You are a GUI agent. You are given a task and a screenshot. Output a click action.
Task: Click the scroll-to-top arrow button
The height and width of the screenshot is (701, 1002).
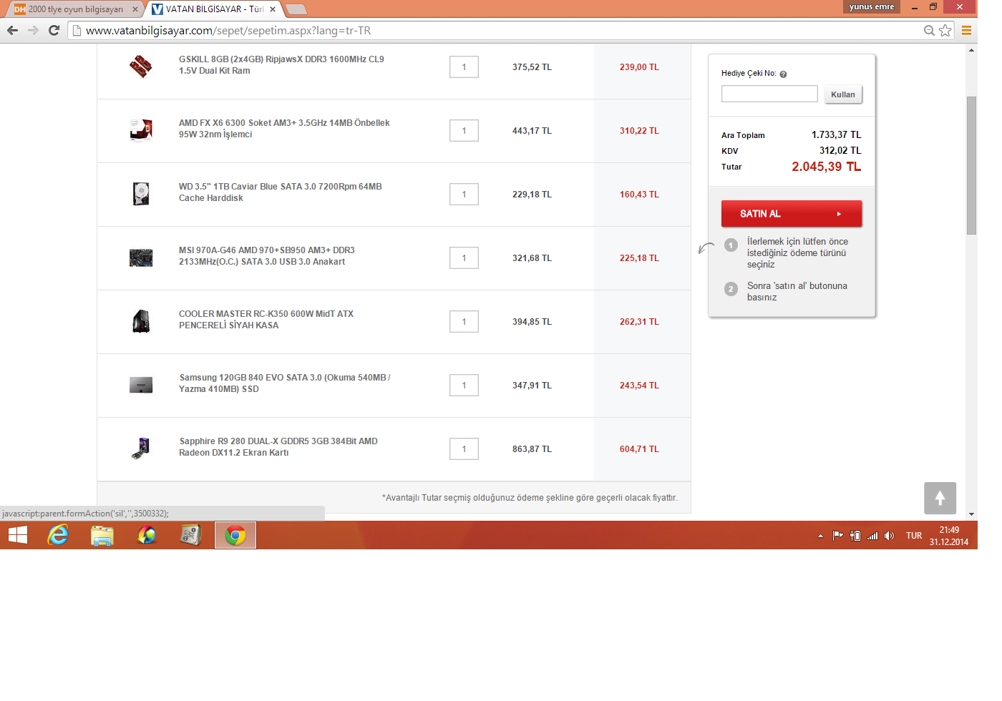click(940, 498)
